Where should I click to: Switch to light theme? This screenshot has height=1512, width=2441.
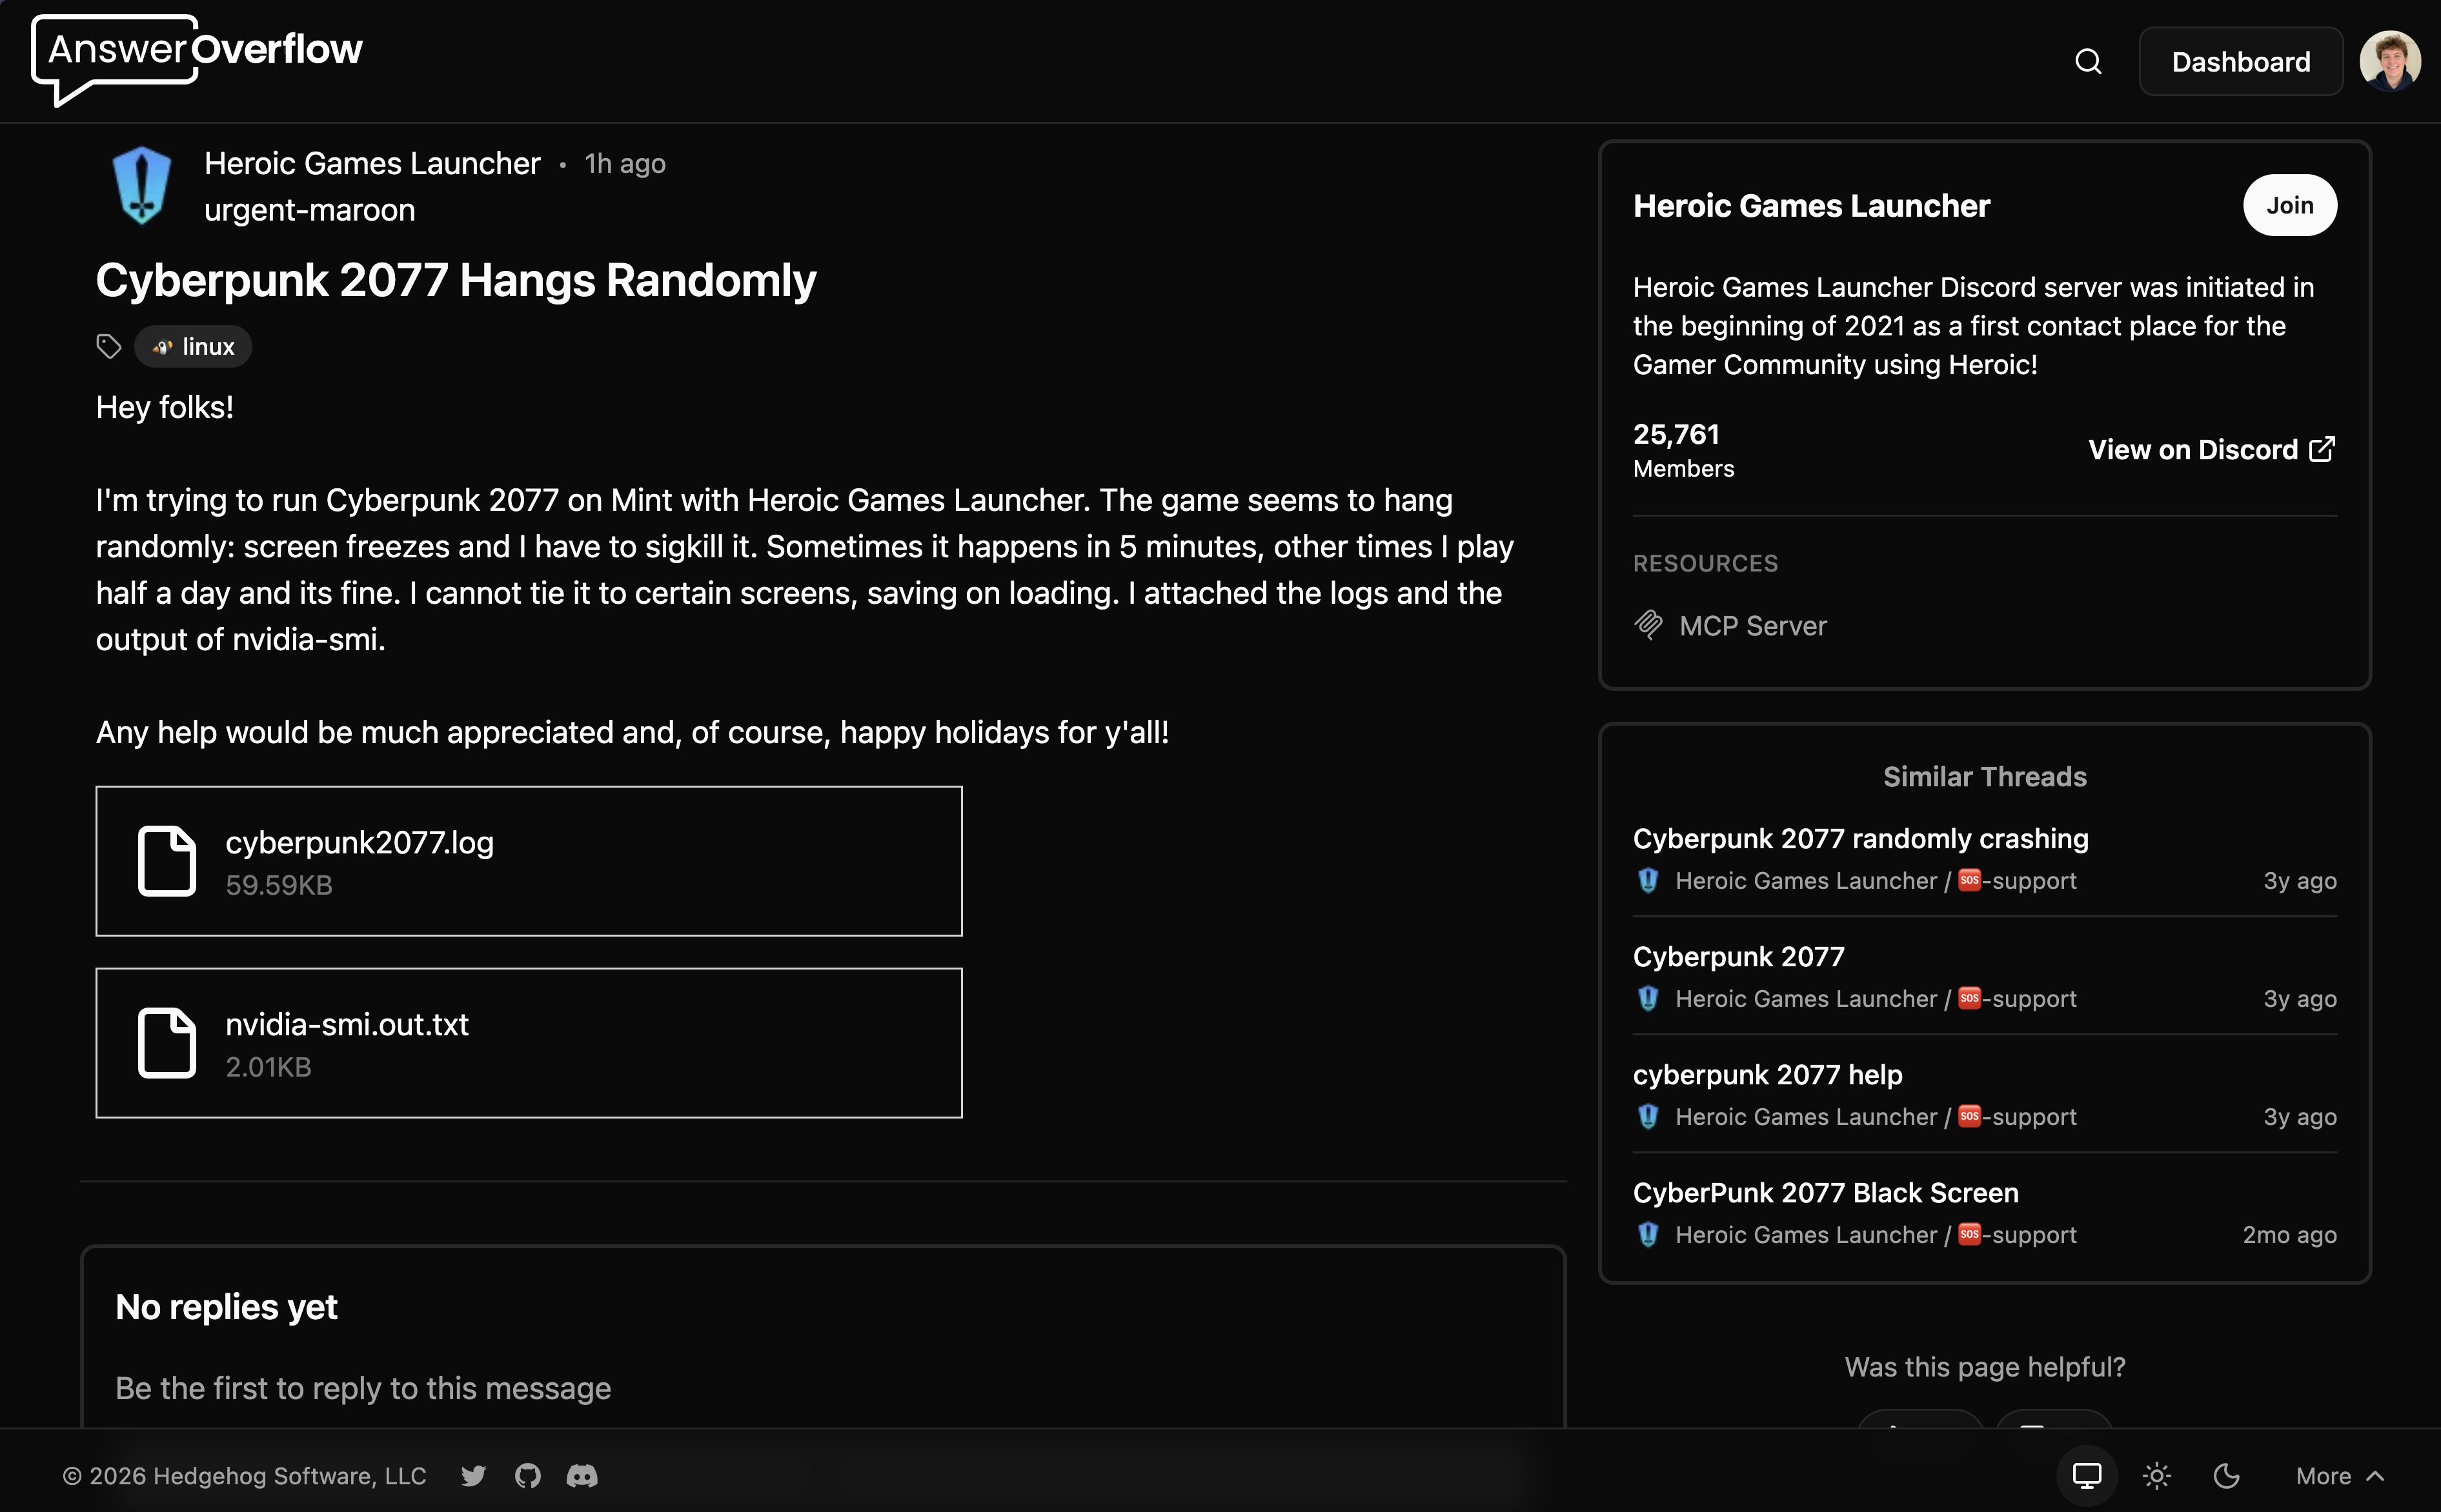pyautogui.click(x=2156, y=1476)
